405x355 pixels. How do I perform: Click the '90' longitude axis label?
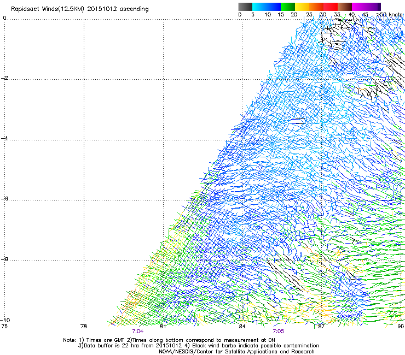(x=401, y=327)
